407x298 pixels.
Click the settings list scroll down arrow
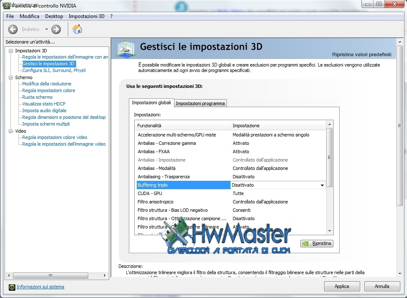click(x=330, y=231)
